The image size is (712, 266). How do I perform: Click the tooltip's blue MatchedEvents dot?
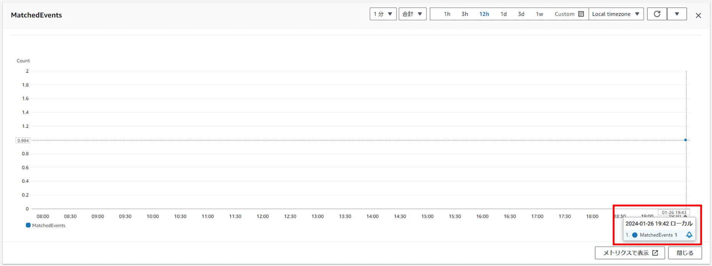coord(635,235)
